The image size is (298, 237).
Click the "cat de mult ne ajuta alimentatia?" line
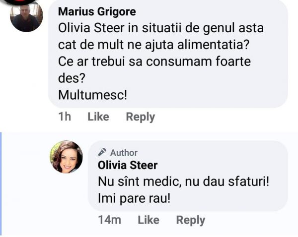[x=153, y=45]
